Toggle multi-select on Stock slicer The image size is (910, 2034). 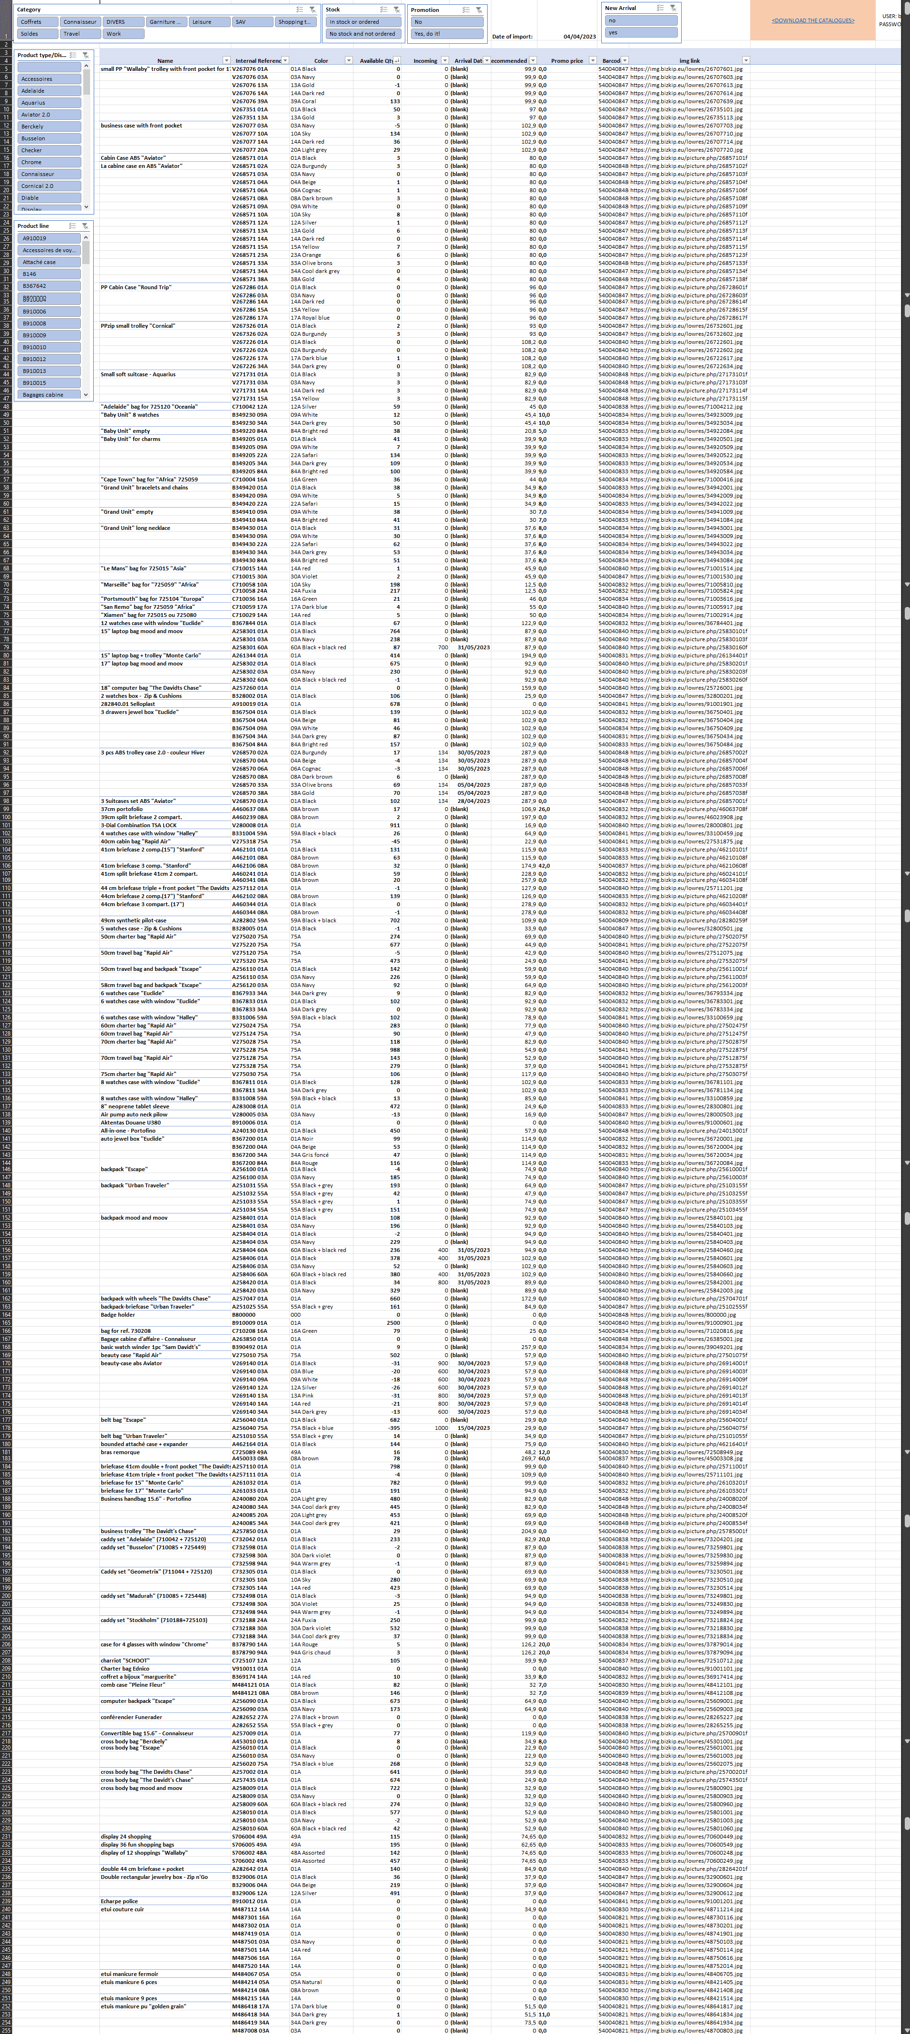click(383, 10)
